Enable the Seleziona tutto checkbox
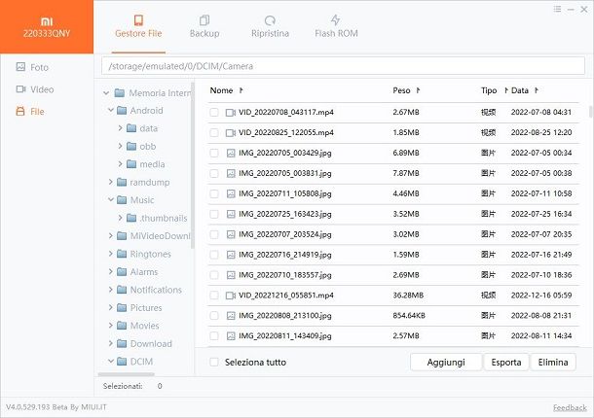This screenshot has height=418, width=594. tap(214, 363)
